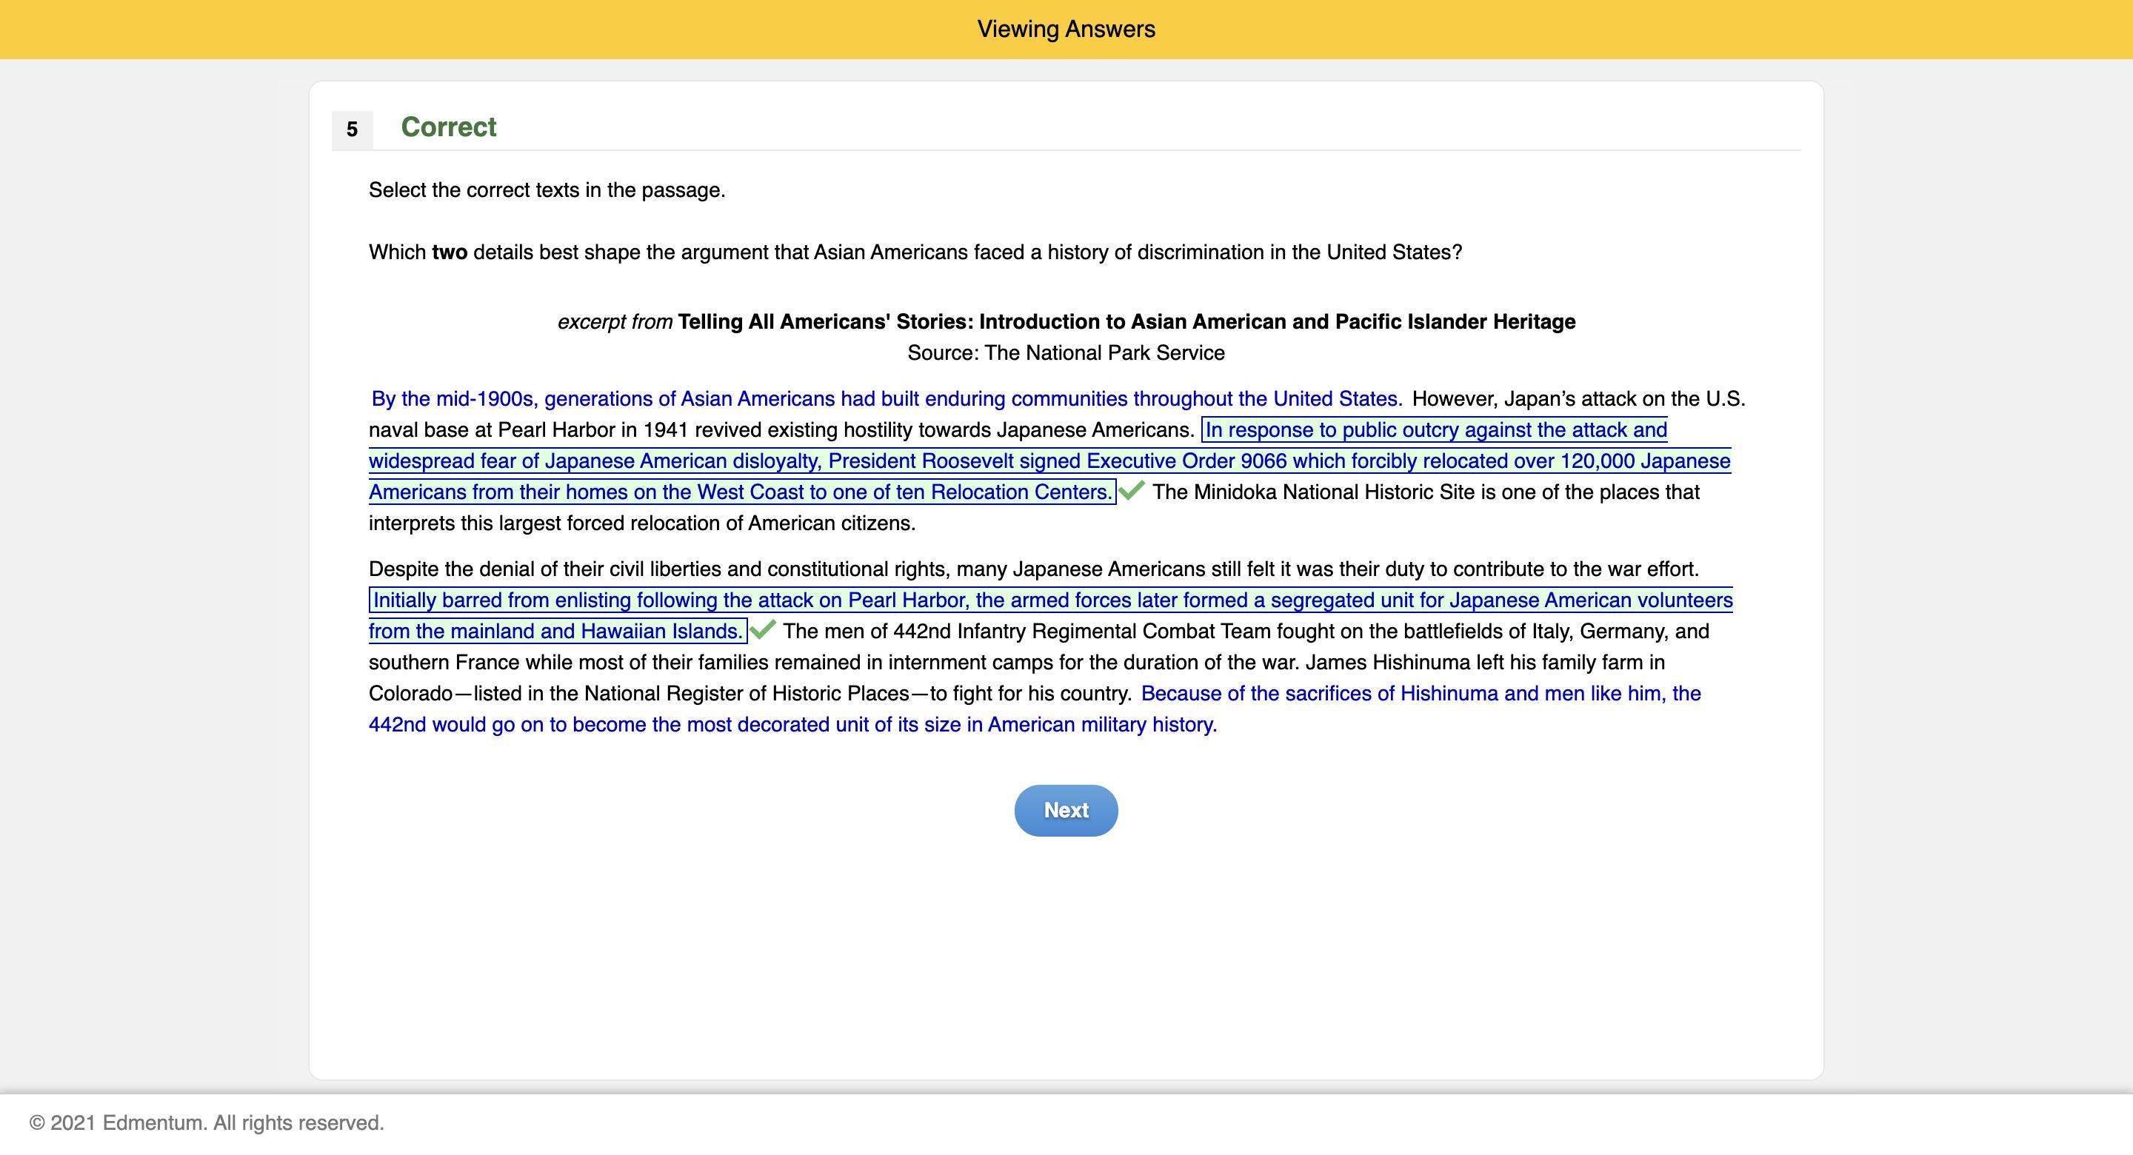Click sentence "James Hishinuma left his family farm"

click(1485, 663)
